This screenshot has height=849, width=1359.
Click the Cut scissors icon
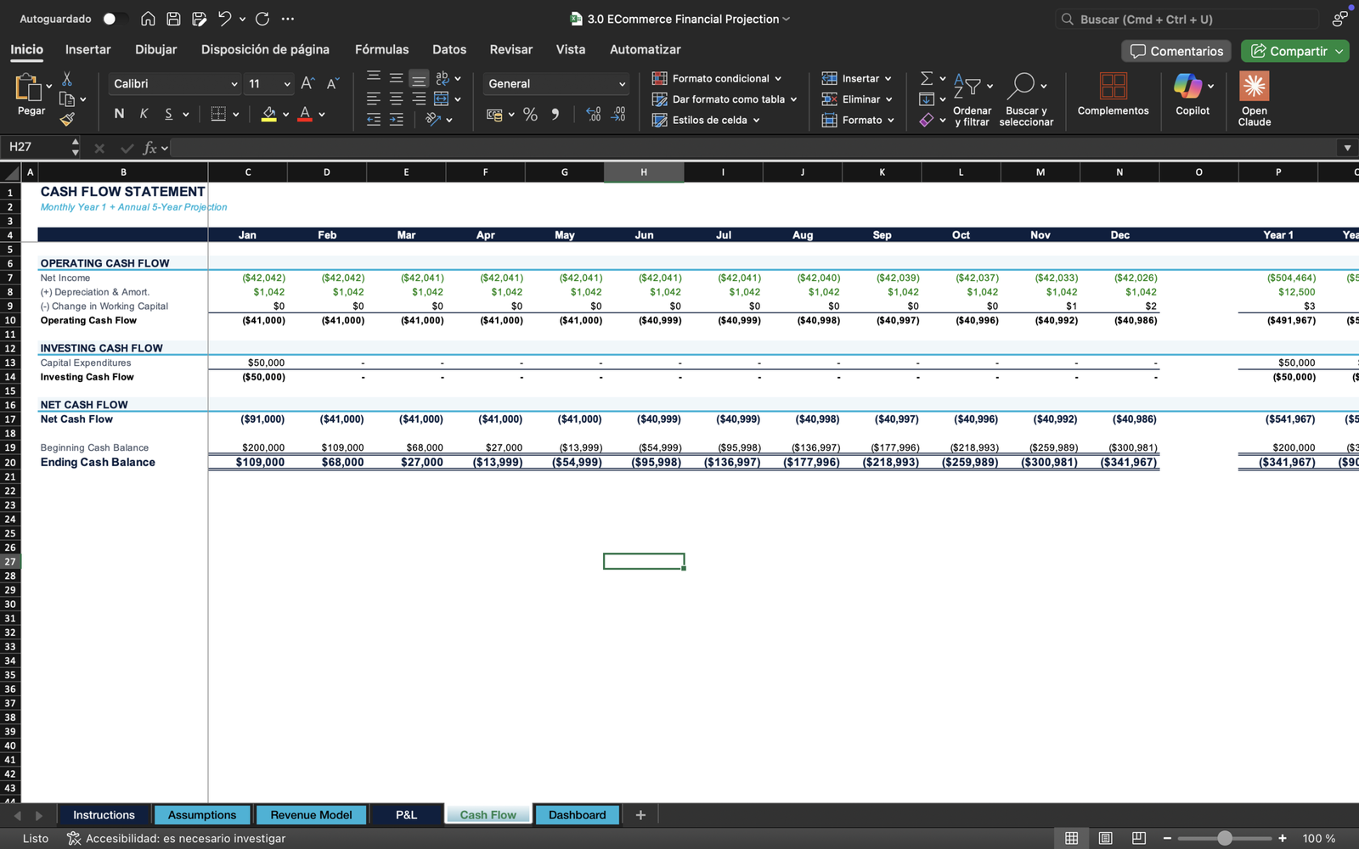67,79
